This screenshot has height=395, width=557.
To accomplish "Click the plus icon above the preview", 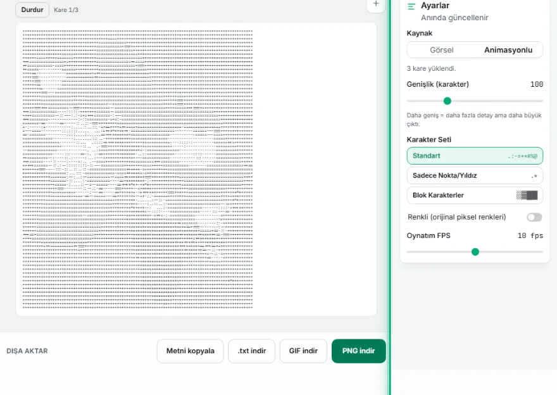I will pos(376,4).
